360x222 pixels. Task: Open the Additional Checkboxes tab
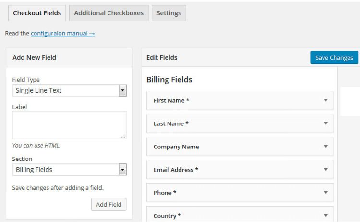[x=109, y=13]
